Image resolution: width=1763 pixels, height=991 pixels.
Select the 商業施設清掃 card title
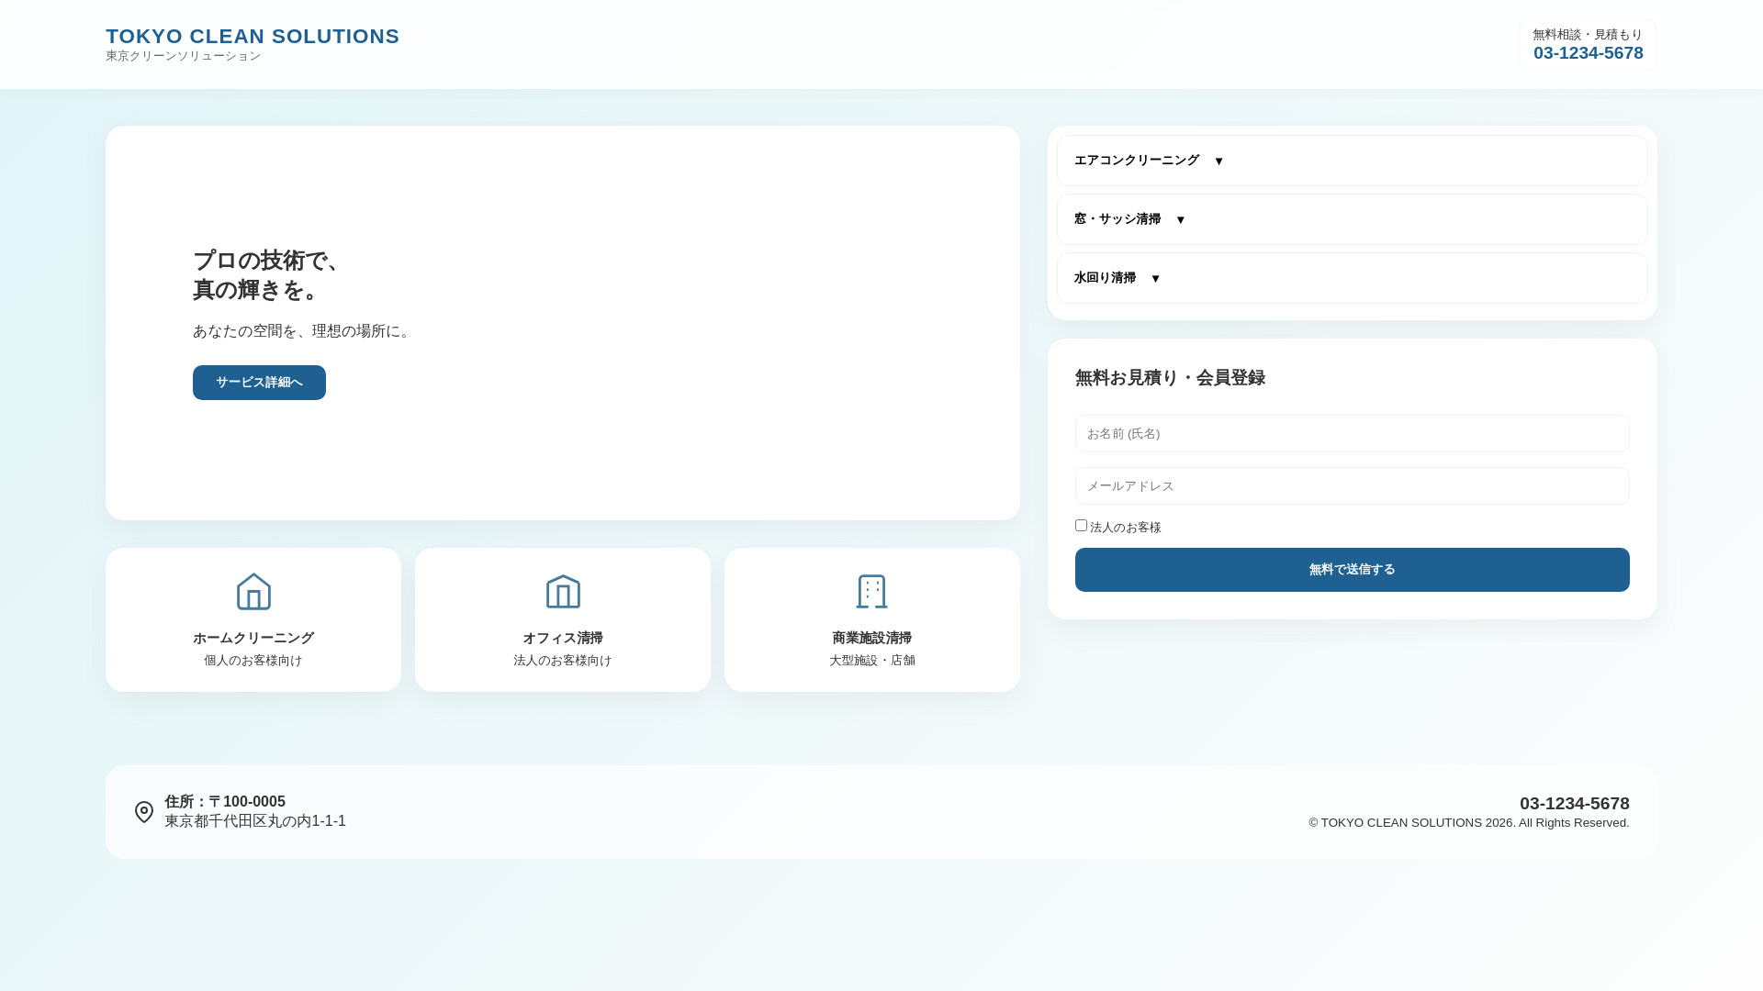871,639
